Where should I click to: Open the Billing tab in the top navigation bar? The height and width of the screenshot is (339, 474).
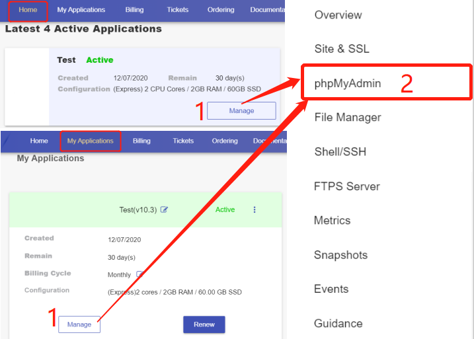click(134, 10)
